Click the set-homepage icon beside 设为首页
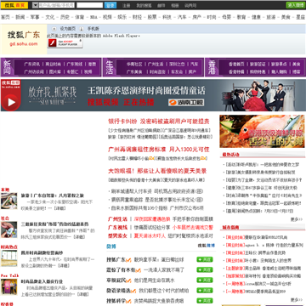Image resolution: width=306 pixels, height=306 pixels. (54, 29)
